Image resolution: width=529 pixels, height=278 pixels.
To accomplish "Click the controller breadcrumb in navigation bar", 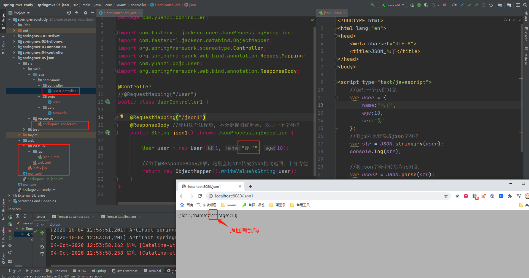I will [x=139, y=5].
